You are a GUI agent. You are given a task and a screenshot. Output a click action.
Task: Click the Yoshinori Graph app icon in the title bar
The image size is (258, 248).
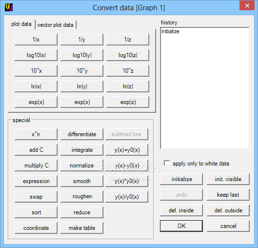[x=9, y=7]
